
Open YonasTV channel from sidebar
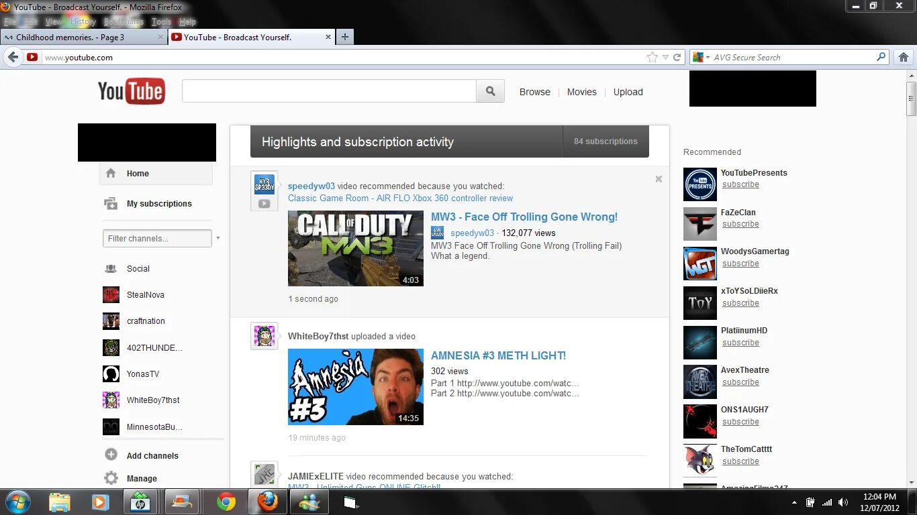pos(143,374)
